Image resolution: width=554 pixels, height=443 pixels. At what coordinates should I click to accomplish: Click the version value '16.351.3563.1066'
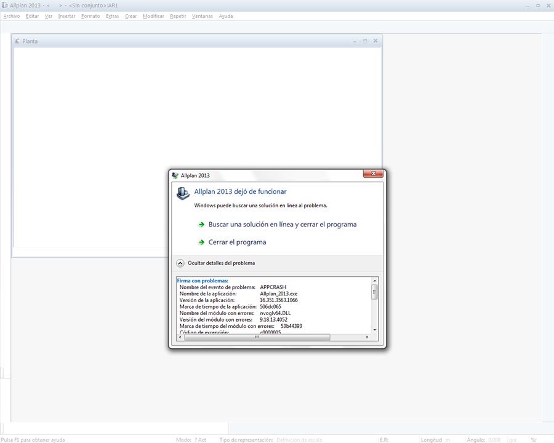[279, 300]
